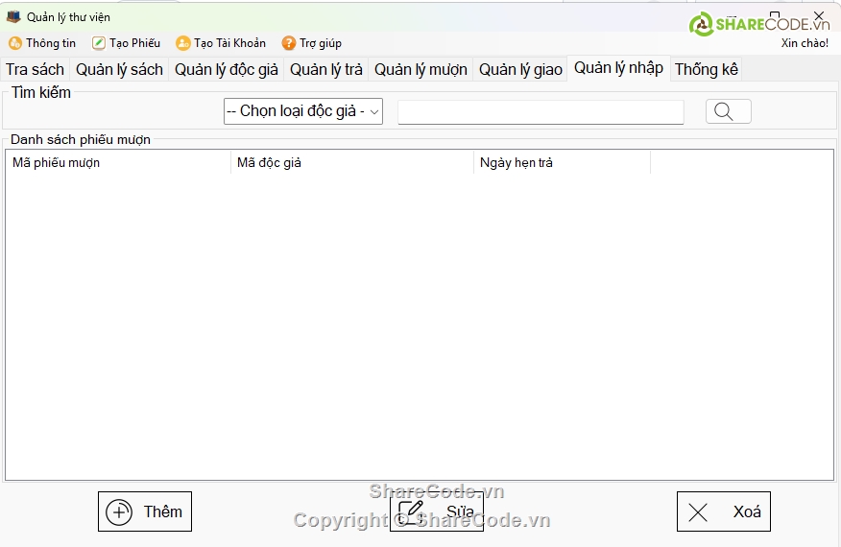
Task: Open the Quản lý mượn tab
Action: tap(420, 70)
